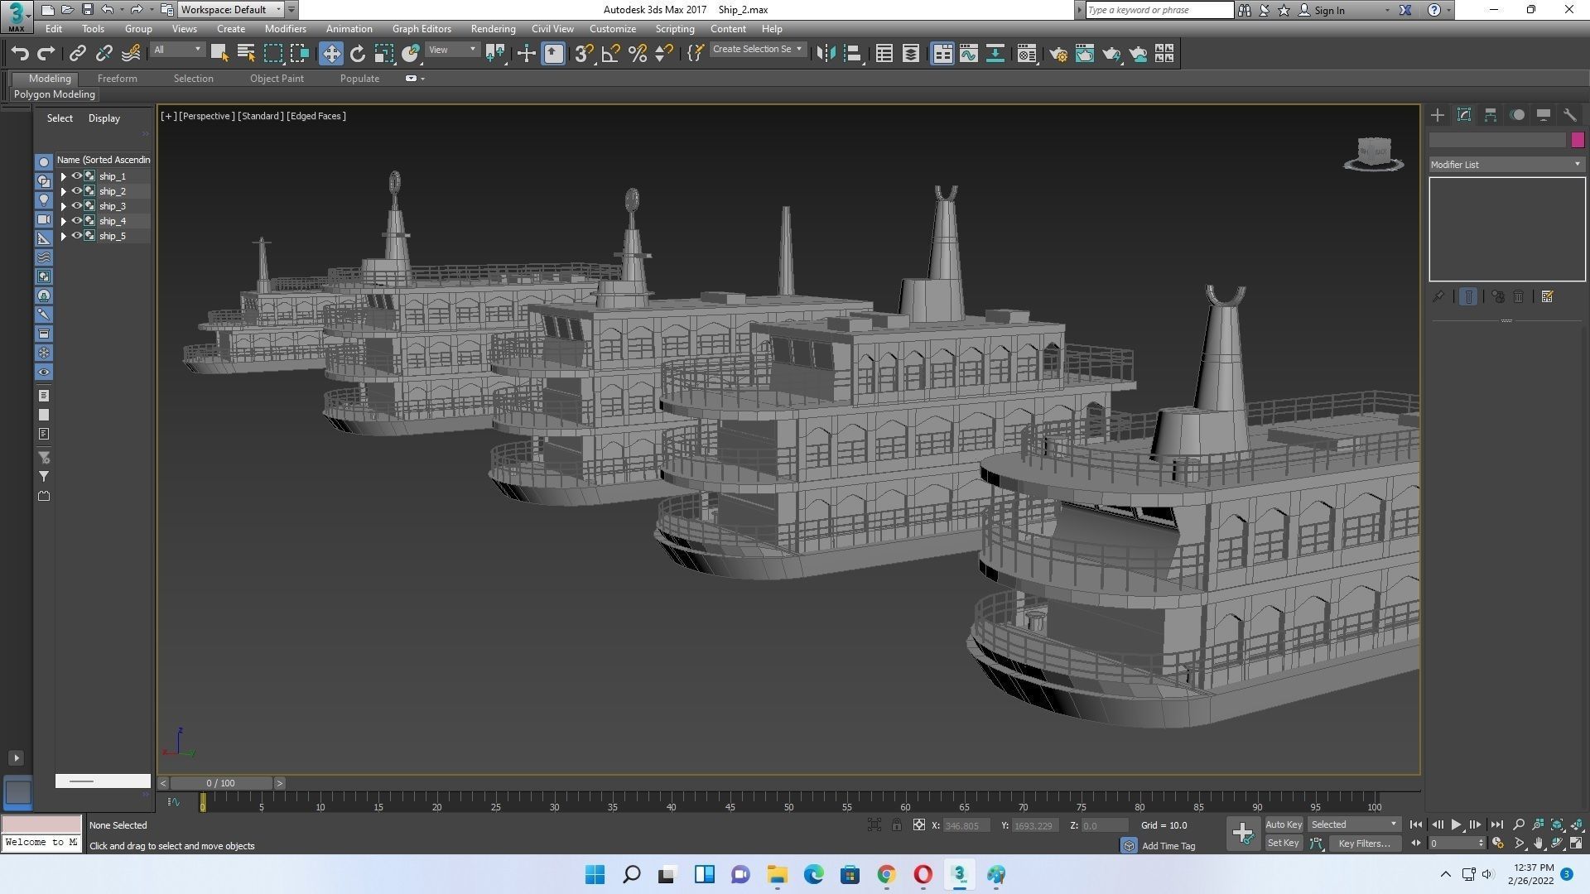Open the Graph Editors menu

tap(422, 29)
